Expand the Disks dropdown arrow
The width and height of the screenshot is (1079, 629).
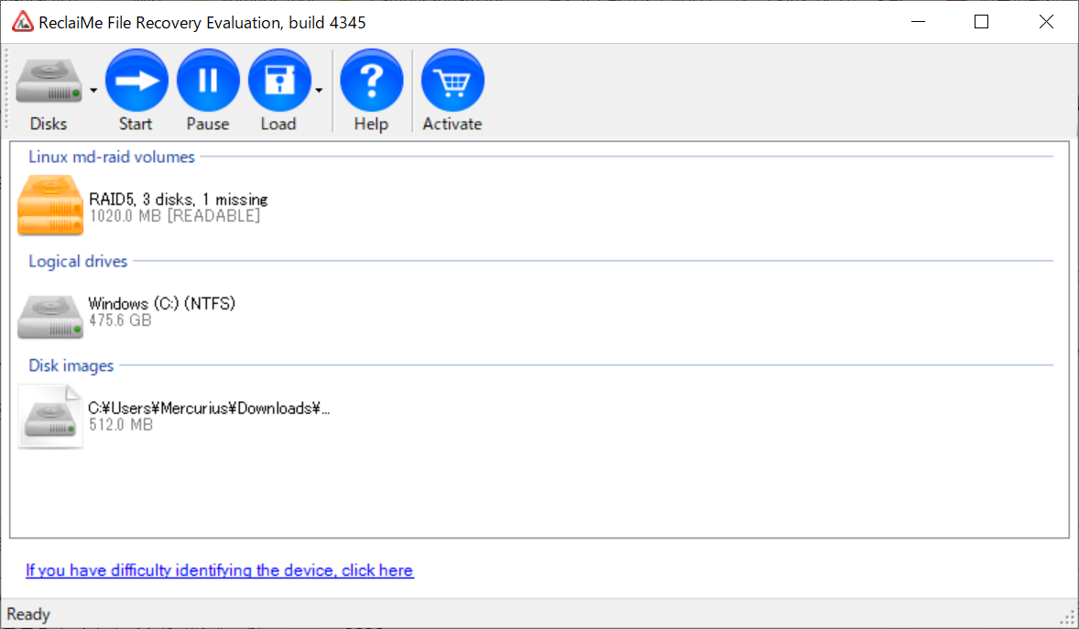(93, 90)
